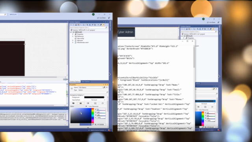The width and height of the screenshot is (252, 142).
Task: Click feedback icon beside Live Share in left window
Action: (x=109, y=18)
